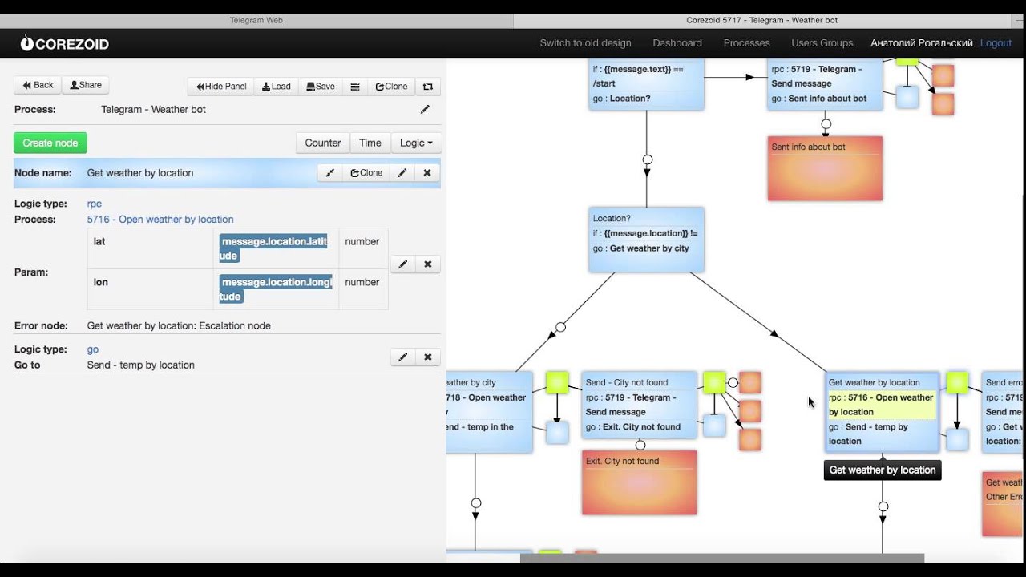This screenshot has height=577, width=1026.
Task: Select the Get weather by location node on canvas
Action: click(x=882, y=412)
